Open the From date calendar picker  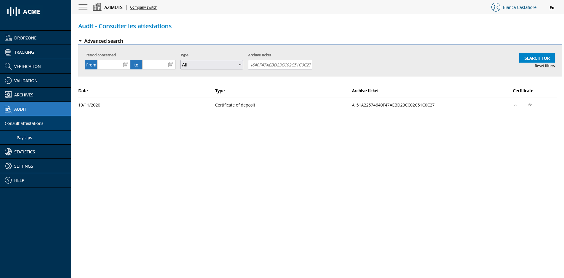click(126, 65)
